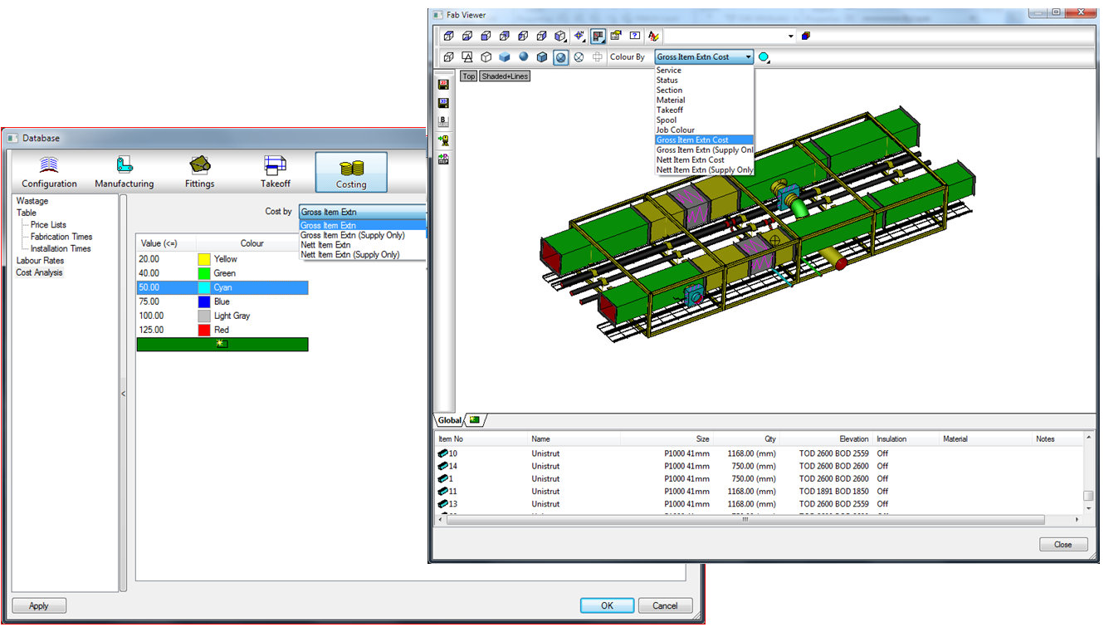The height and width of the screenshot is (627, 1104).
Task: Open the empty combo box in top toolbar
Action: [730, 36]
